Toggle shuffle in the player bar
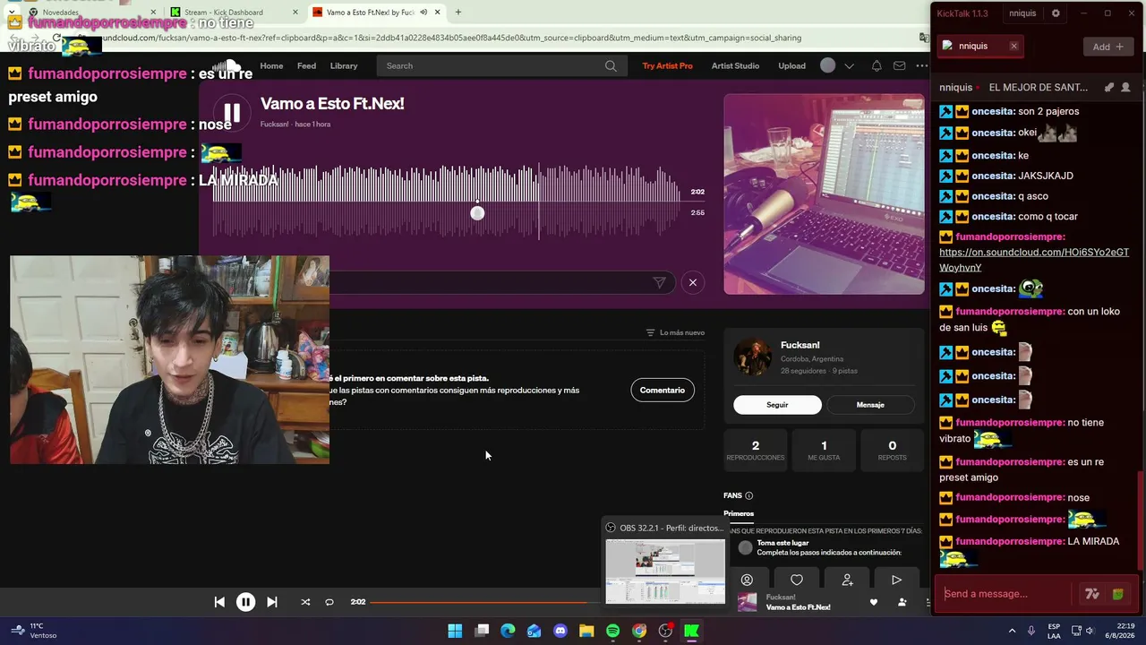Viewport: 1146px width, 645px height. pos(305,602)
